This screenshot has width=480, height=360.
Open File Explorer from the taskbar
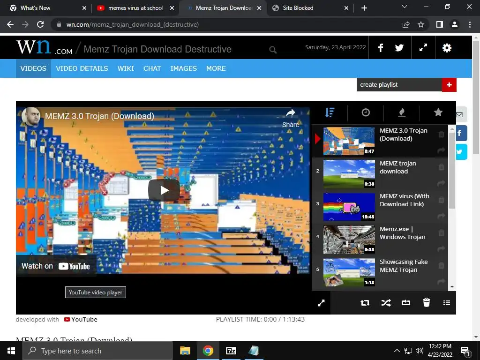point(185,351)
